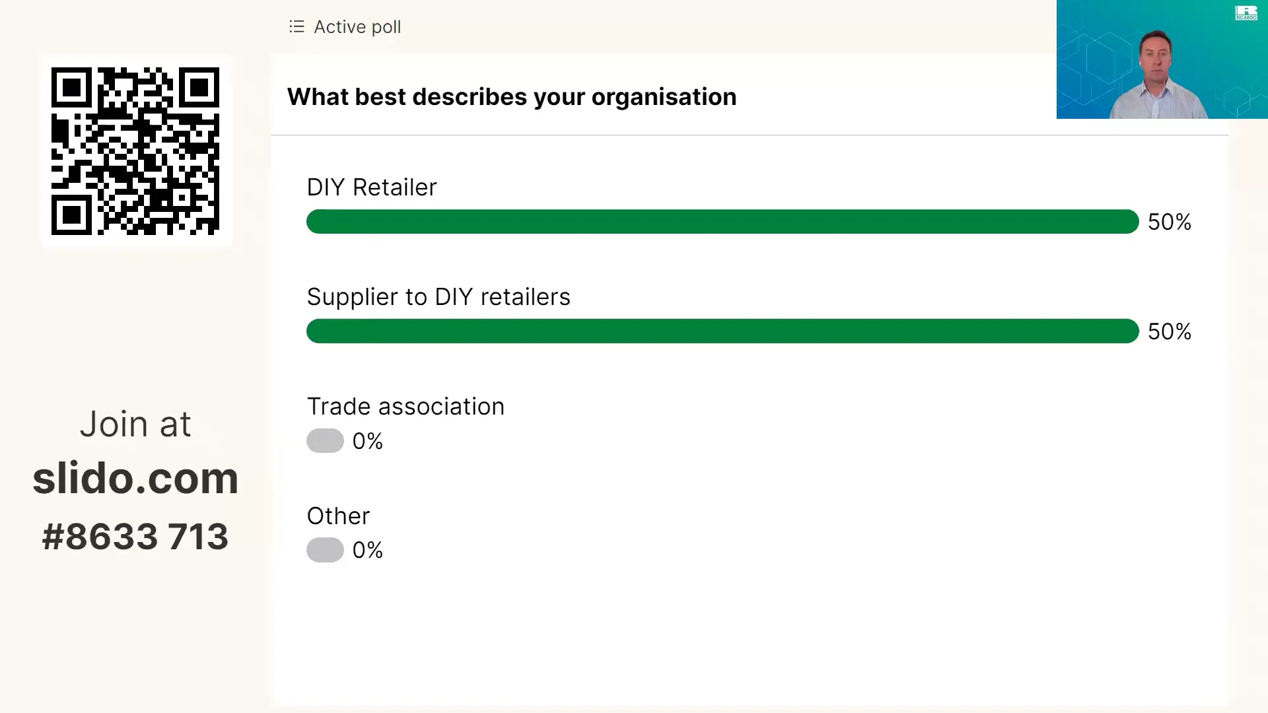Click the Trade association gray pill

point(325,441)
